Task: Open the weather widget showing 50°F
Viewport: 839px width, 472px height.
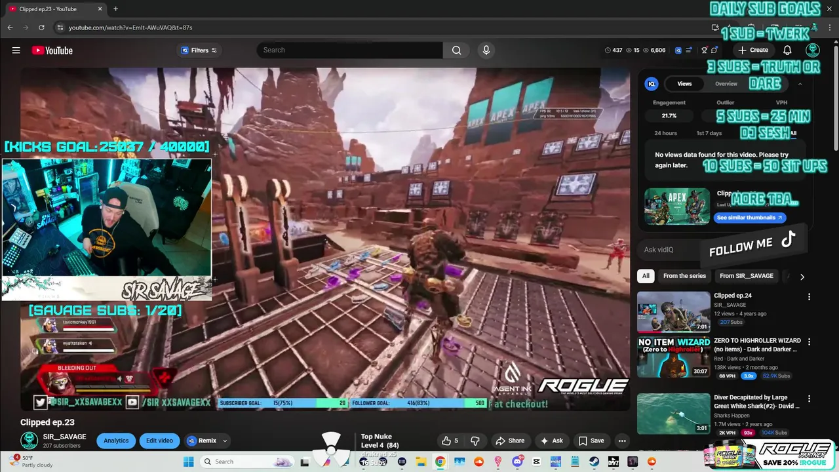Action: click(31, 462)
